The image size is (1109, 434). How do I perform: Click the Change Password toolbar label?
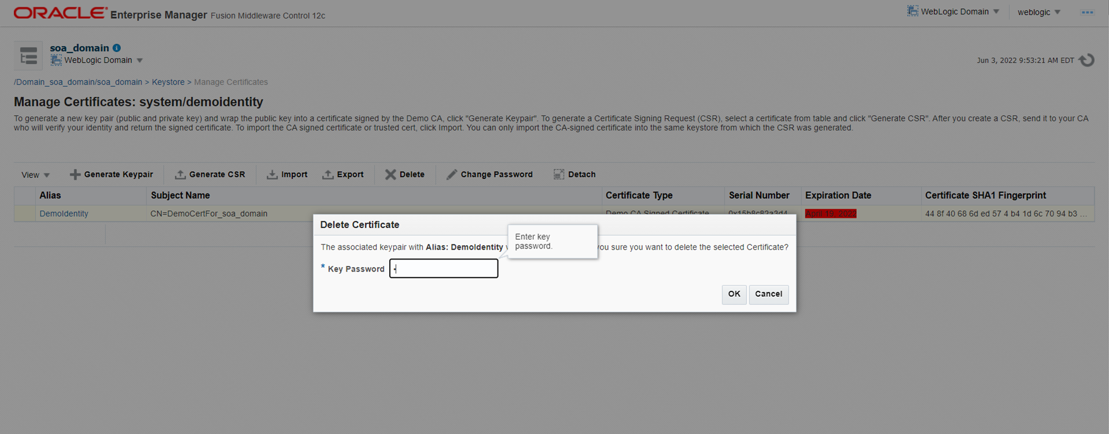coord(496,175)
